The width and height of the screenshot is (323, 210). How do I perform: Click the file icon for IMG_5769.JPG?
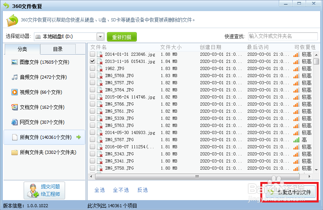[100, 76]
